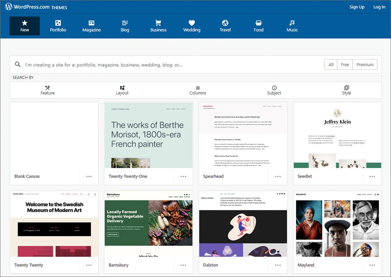Select the Music note category

coord(292,23)
